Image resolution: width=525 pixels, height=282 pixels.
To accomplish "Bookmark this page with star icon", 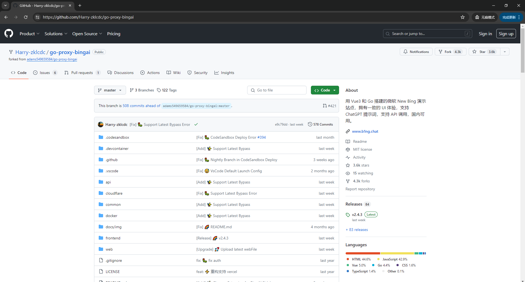I will (x=463, y=17).
